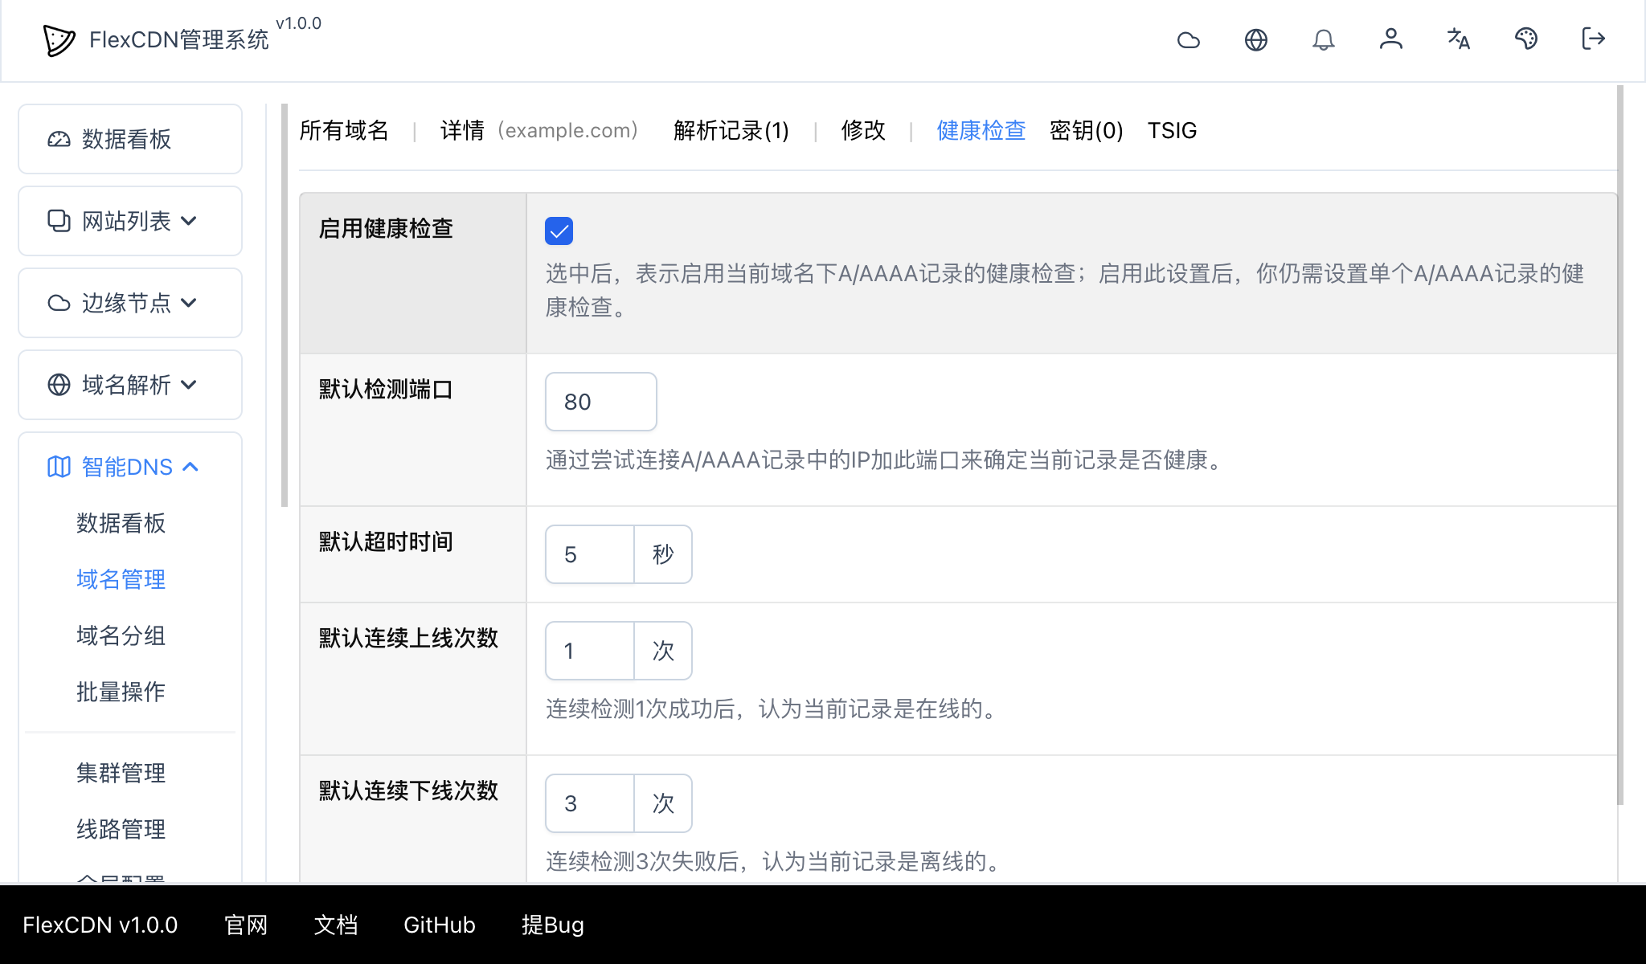Open 线路管理 in sidebar
Viewport: 1646px width, 964px height.
(121, 829)
